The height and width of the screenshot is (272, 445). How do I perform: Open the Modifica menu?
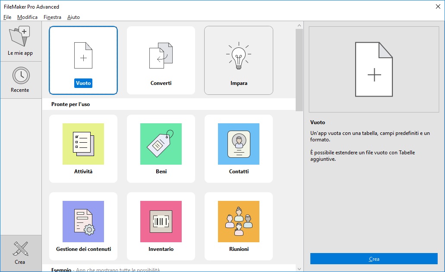click(27, 17)
